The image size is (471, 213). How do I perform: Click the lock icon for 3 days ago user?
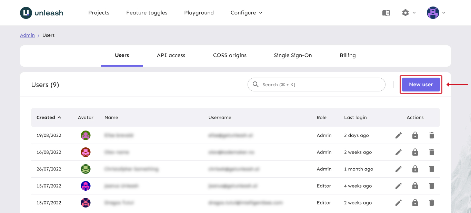click(415, 135)
